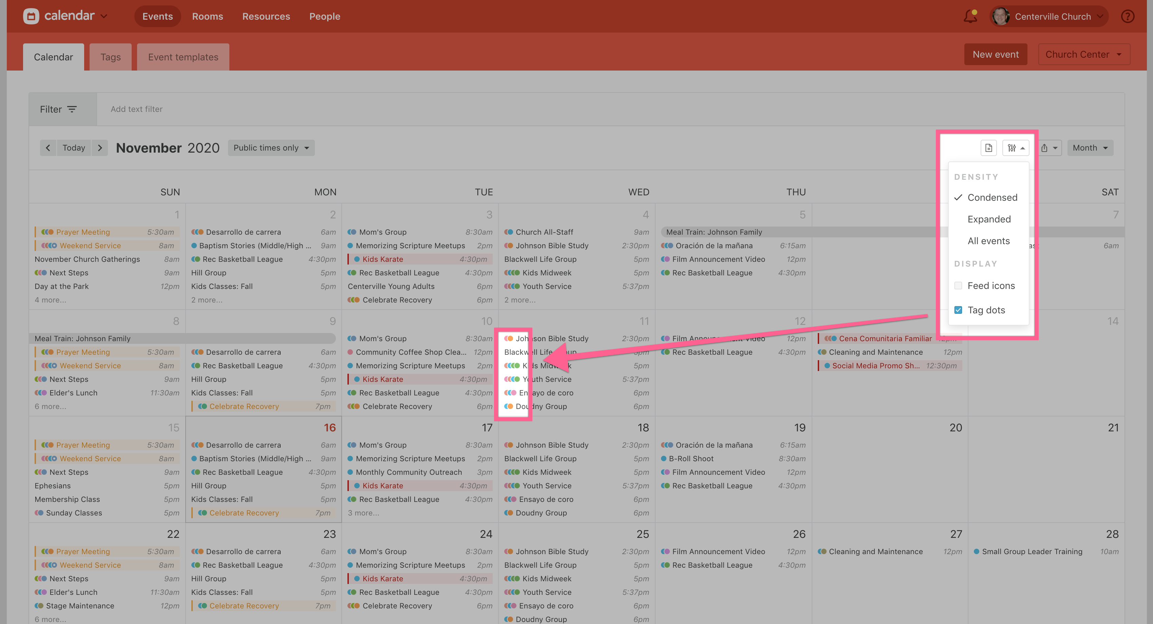Viewport: 1153px width, 624px height.
Task: Click the Add text filter field
Action: (x=136, y=109)
